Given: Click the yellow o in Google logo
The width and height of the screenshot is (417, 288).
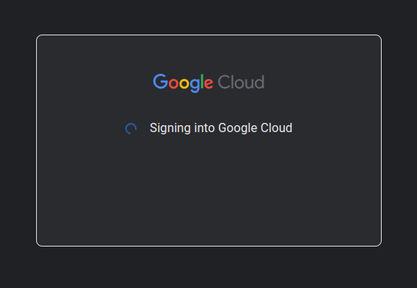Looking at the screenshot, I should coord(184,83).
